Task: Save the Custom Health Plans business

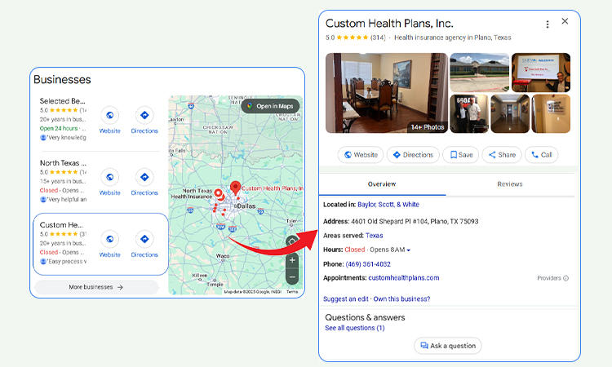Action: pos(460,155)
